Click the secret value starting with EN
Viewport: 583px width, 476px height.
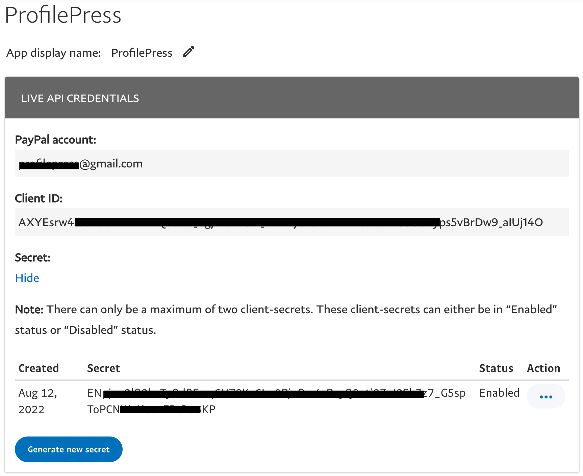click(276, 401)
